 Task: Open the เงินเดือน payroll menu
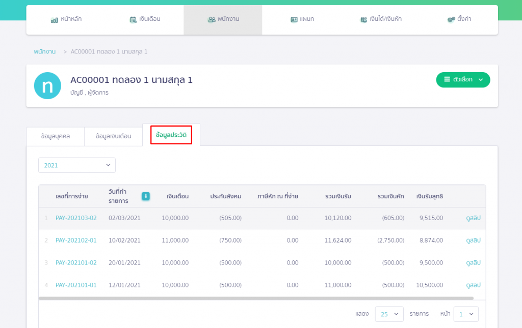[145, 19]
